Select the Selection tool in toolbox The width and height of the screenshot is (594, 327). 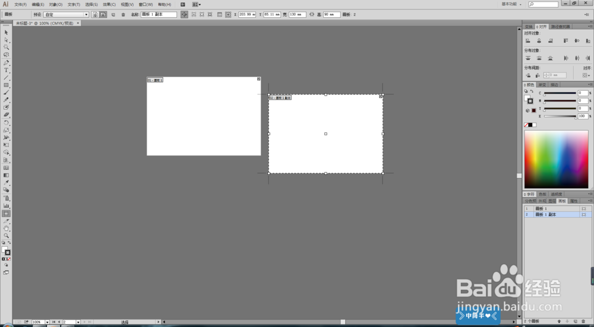(x=6, y=33)
